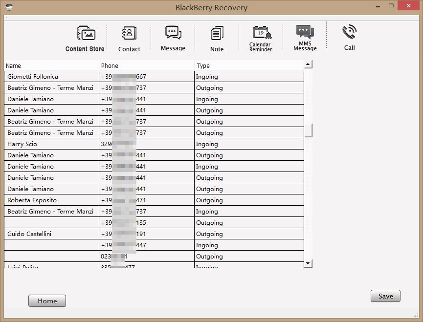This screenshot has height=322, width=423.
Task: Click the vertical scrollbar thumb
Action: (x=308, y=130)
